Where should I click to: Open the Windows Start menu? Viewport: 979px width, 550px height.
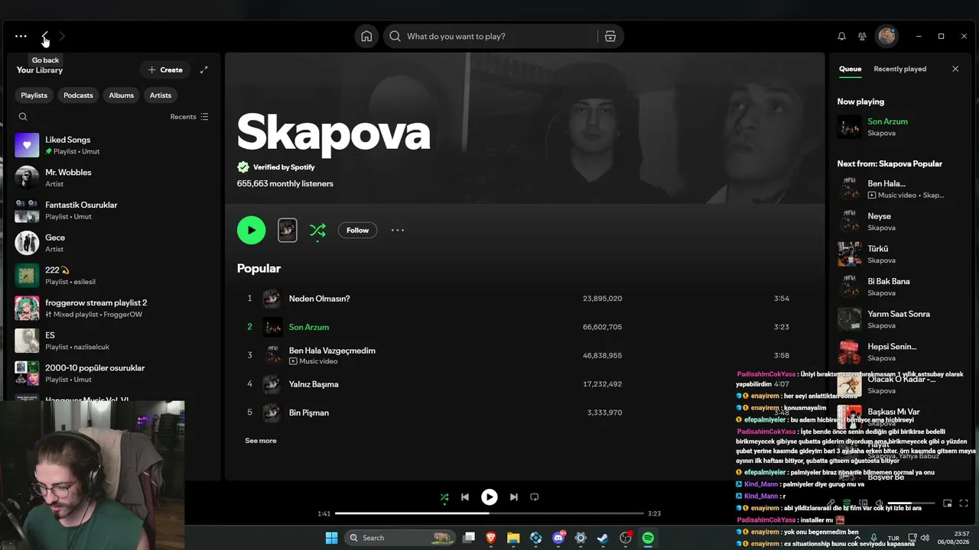[331, 538]
